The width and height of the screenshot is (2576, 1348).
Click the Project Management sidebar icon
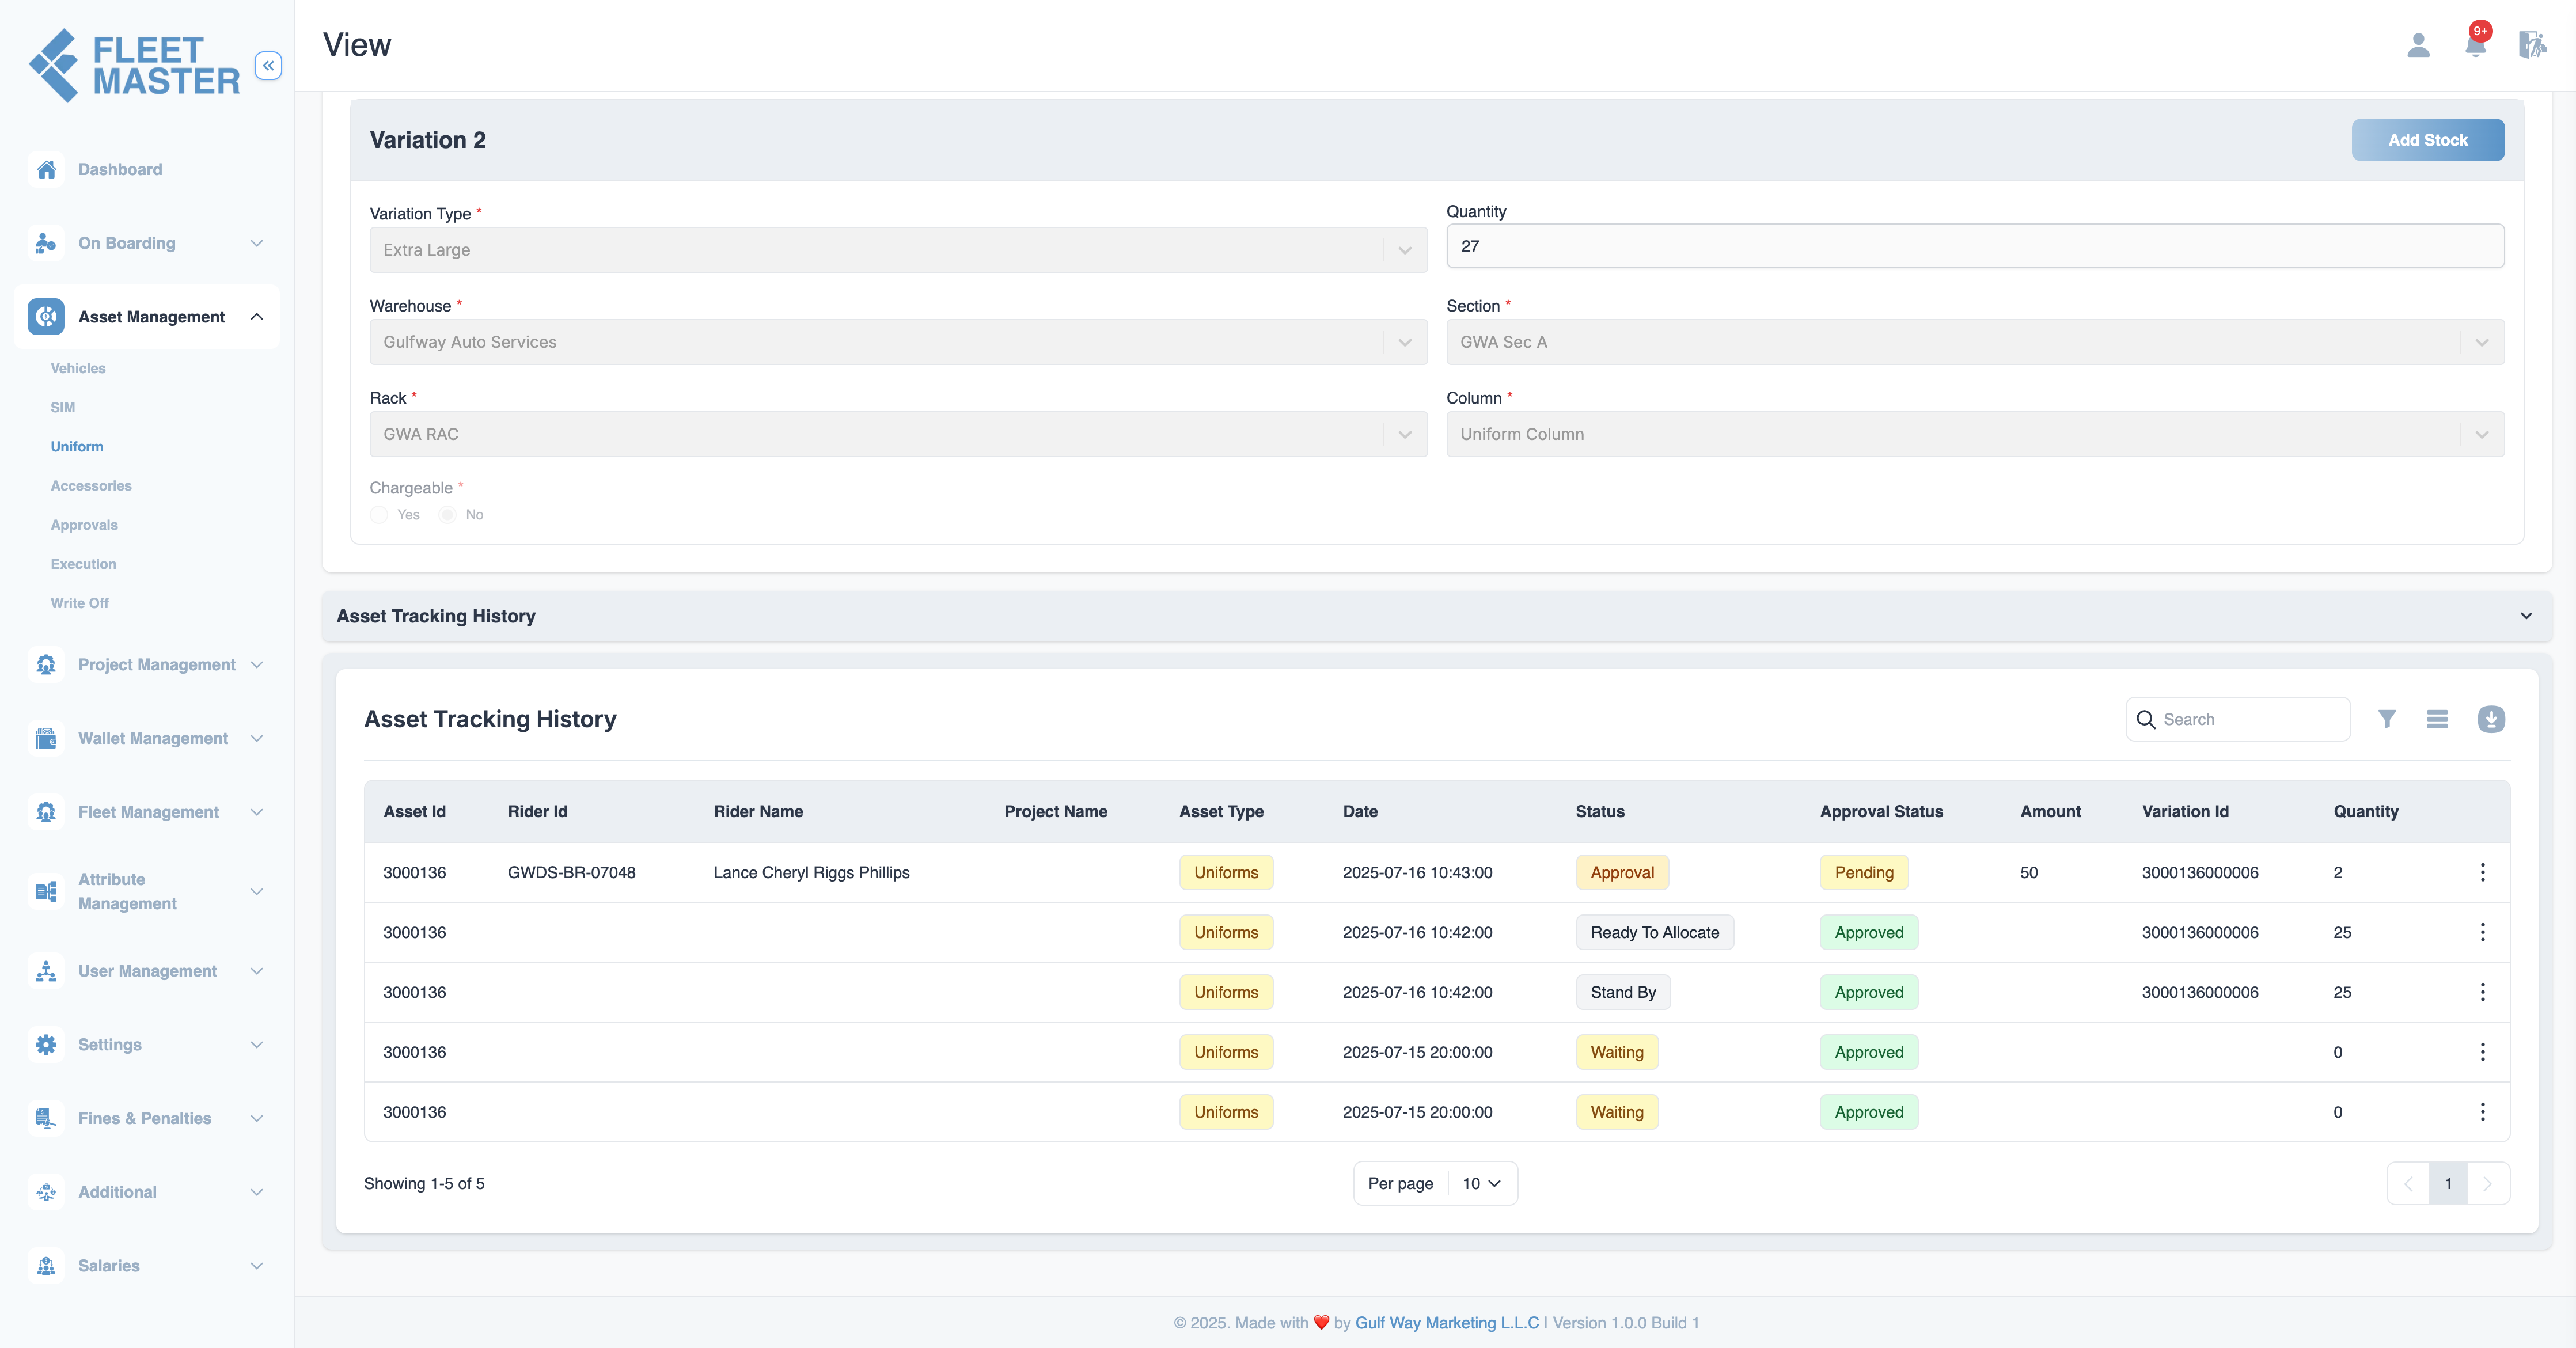point(46,665)
